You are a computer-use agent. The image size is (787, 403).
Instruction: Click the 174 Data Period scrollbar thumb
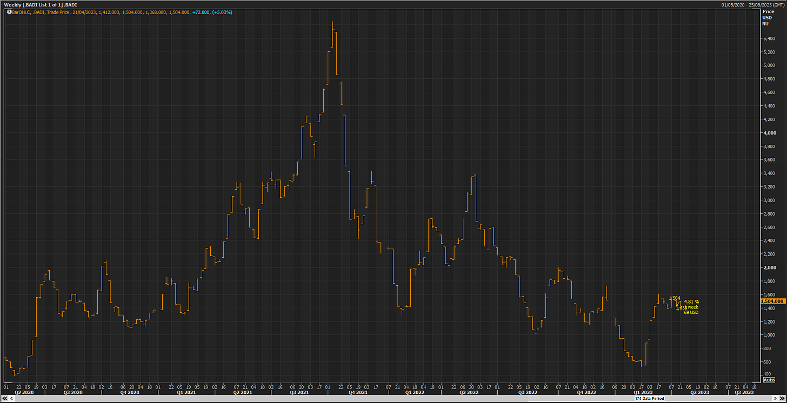(x=649, y=398)
